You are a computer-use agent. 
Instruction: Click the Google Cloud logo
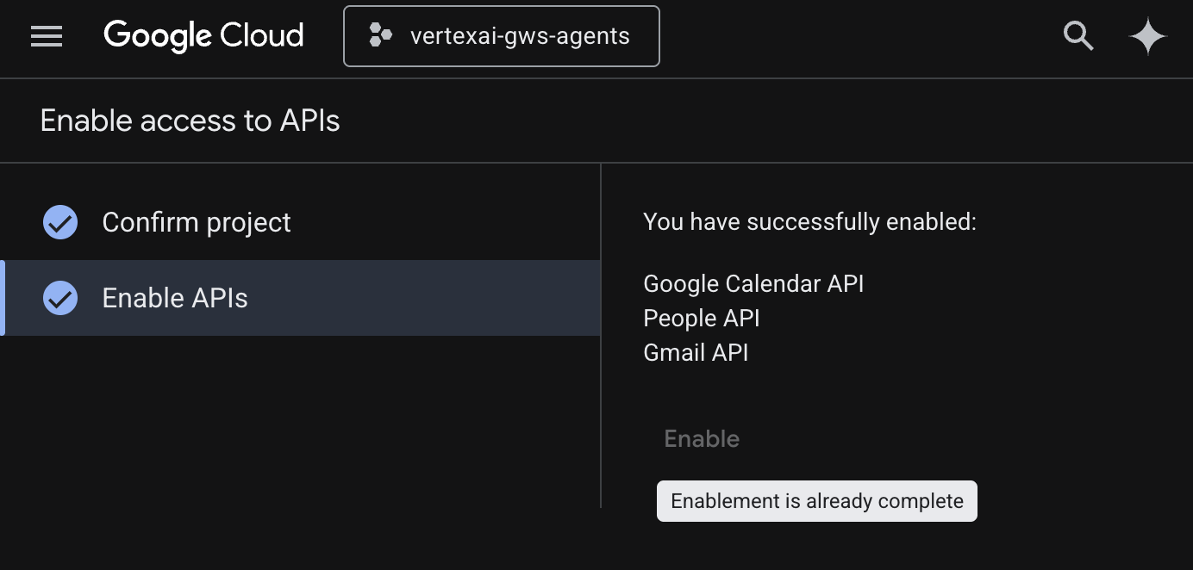203,36
